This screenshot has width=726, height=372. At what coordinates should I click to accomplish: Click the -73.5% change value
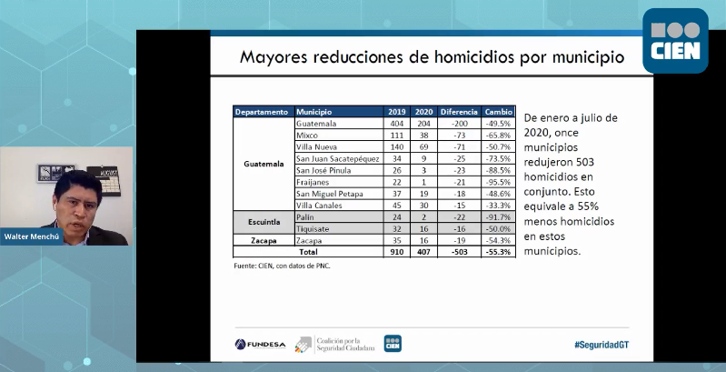coord(499,159)
